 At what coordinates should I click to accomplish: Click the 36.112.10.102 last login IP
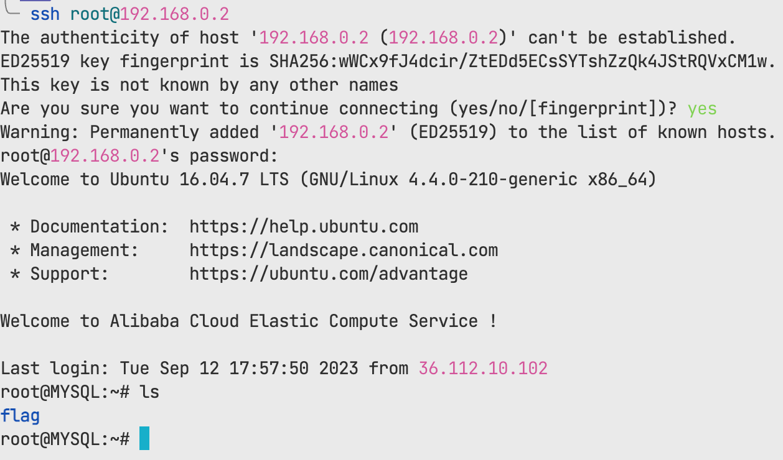coord(483,369)
